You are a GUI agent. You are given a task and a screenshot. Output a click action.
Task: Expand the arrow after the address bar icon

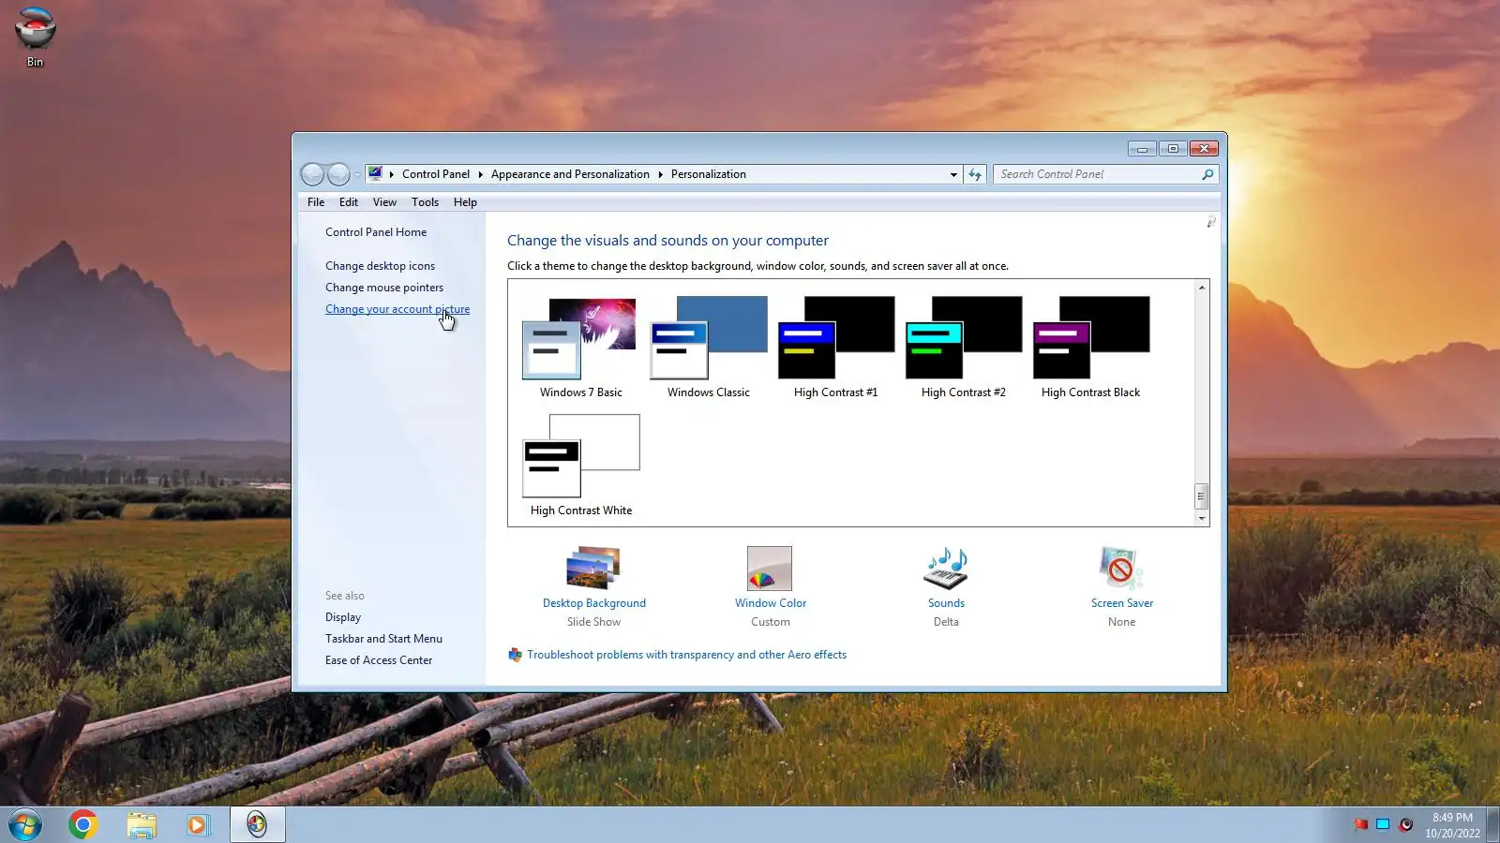tap(392, 174)
